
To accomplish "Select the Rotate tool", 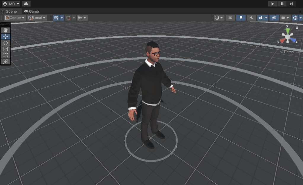I will tap(5, 43).
